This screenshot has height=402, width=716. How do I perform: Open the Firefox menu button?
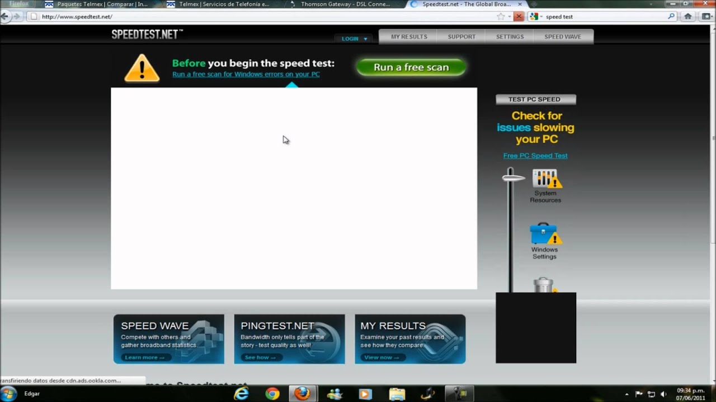(x=18, y=4)
